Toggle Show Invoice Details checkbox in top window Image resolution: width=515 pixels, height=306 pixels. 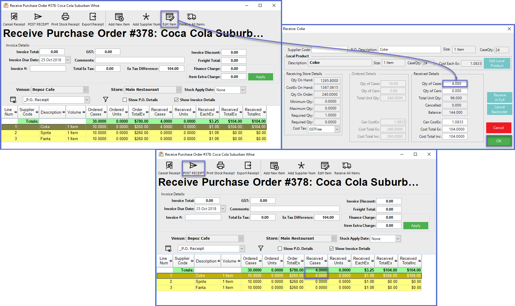pos(176,100)
